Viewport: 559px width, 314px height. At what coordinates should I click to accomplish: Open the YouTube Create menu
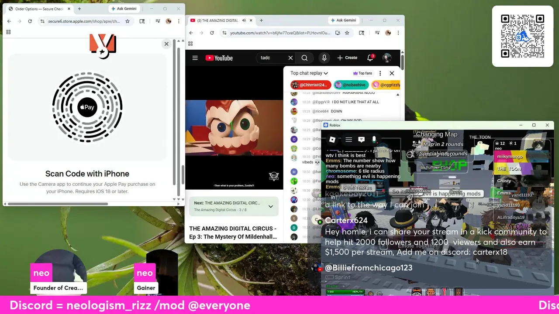(347, 58)
